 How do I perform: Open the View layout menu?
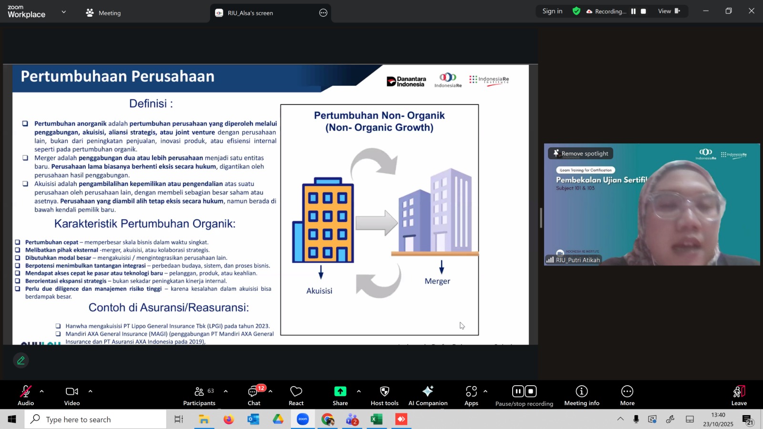tap(669, 11)
